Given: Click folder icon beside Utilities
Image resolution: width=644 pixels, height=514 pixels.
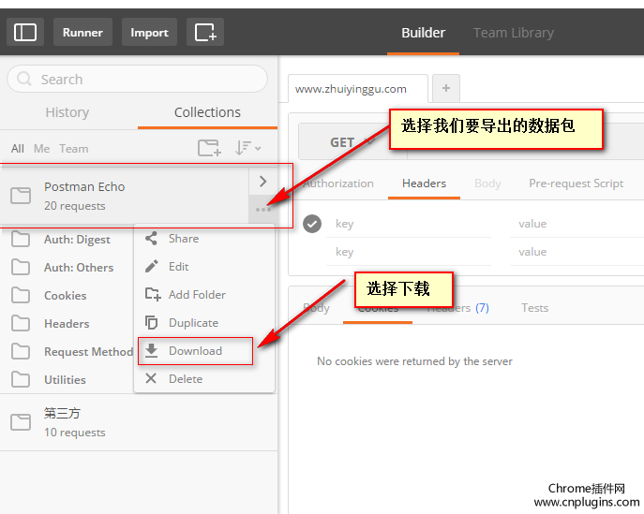Looking at the screenshot, I should click(21, 380).
